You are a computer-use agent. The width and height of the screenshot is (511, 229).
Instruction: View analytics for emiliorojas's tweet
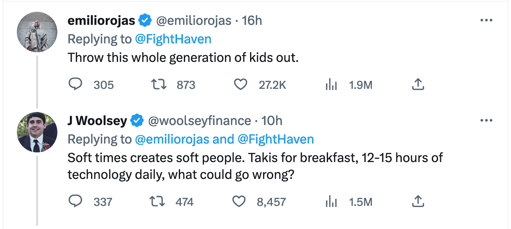click(x=331, y=85)
